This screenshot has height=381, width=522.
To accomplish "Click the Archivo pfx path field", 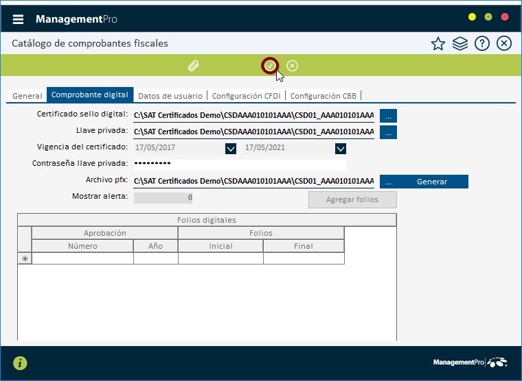I will [x=253, y=182].
